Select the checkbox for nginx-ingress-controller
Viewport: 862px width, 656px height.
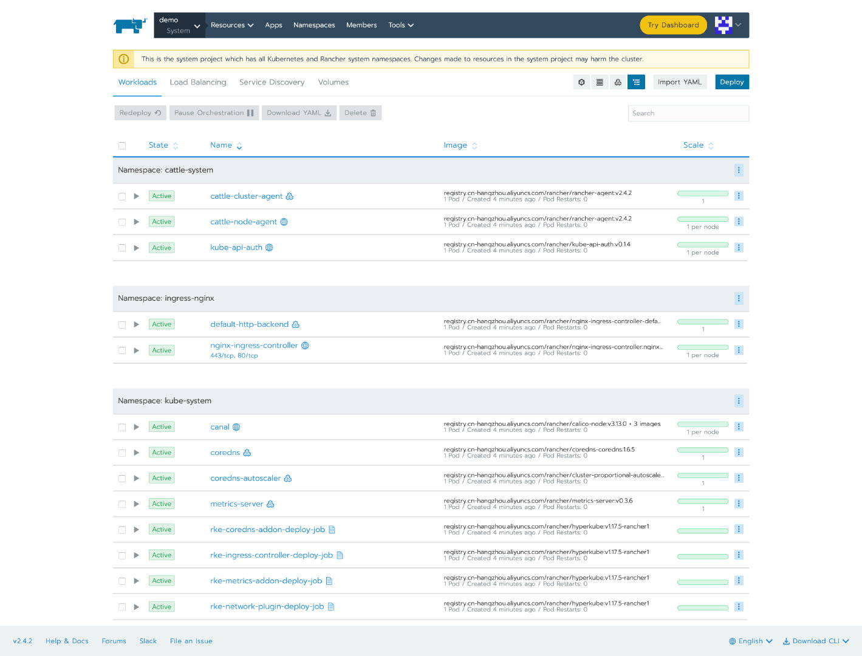pyautogui.click(x=122, y=350)
